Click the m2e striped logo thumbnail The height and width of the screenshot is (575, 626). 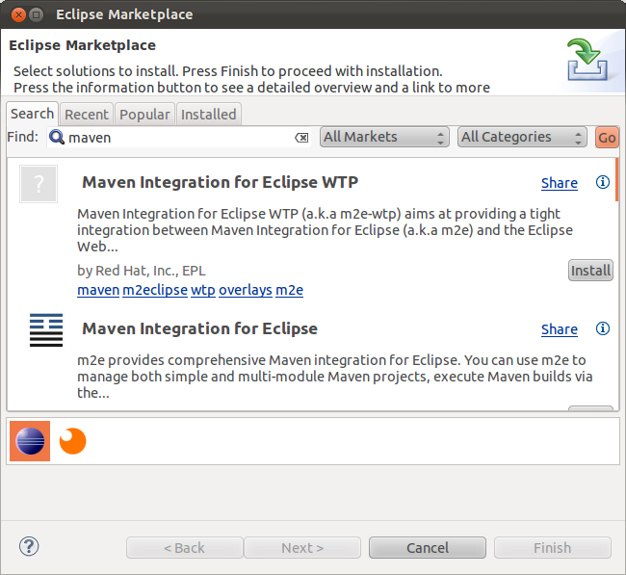tap(45, 330)
